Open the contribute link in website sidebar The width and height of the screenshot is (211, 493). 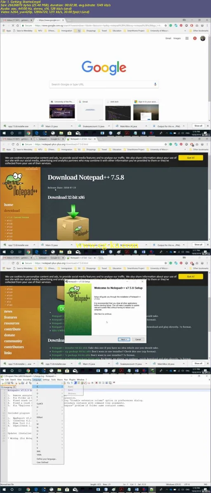(x=12, y=329)
